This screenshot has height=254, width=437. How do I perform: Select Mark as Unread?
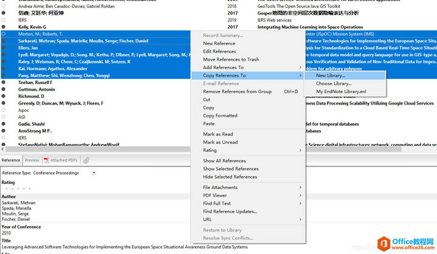(x=221, y=142)
